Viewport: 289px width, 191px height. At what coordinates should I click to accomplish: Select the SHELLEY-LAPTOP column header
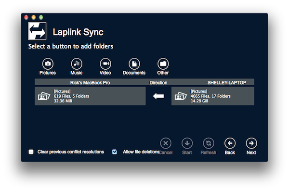coord(227,83)
